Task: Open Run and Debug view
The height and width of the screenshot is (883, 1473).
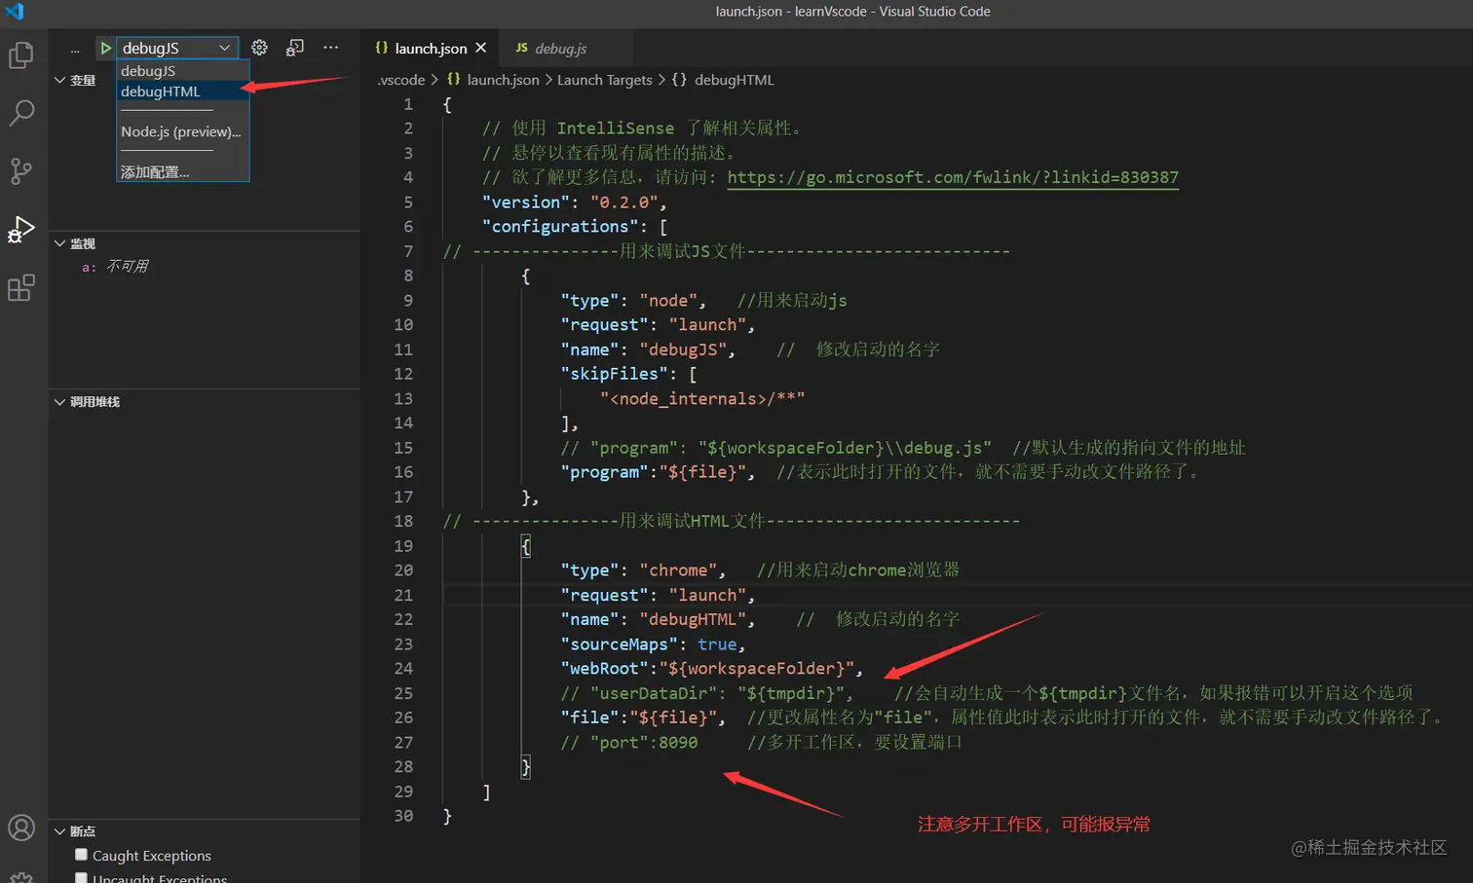Action: pos(21,230)
